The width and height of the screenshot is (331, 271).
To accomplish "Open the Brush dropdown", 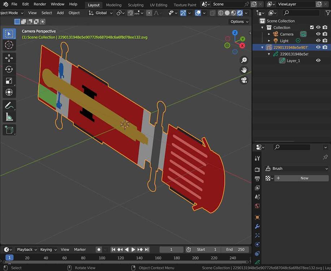I will pos(296,168).
